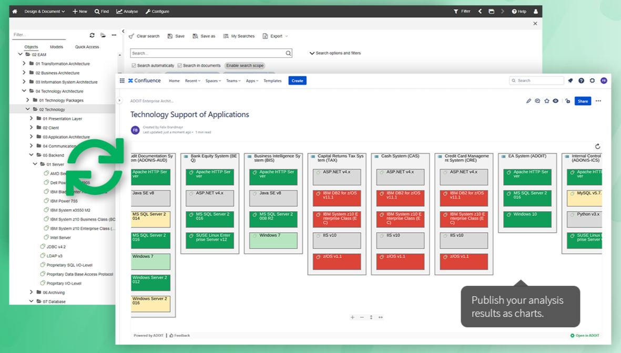Refresh the explorer tree in ADOIT
The width and height of the screenshot is (621, 353).
click(92, 35)
